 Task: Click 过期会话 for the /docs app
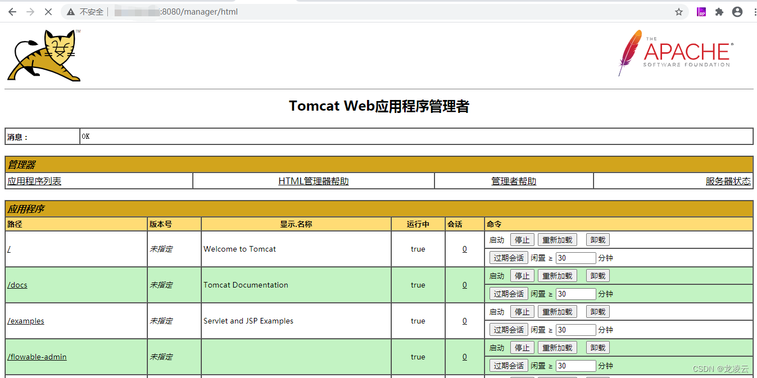(509, 294)
